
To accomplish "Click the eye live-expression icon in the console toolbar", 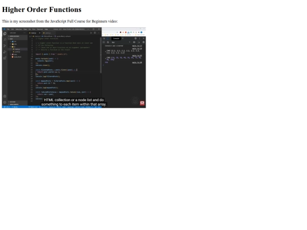I will [134, 42].
